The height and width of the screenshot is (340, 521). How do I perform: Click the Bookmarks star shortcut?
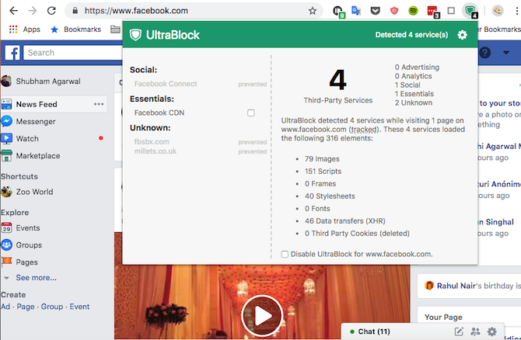click(x=75, y=29)
